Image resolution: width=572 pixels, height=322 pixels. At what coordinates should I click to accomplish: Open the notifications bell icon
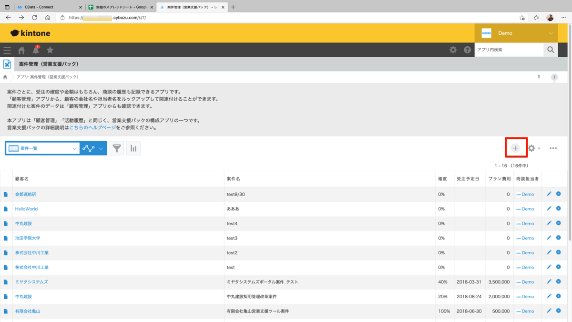(36, 50)
